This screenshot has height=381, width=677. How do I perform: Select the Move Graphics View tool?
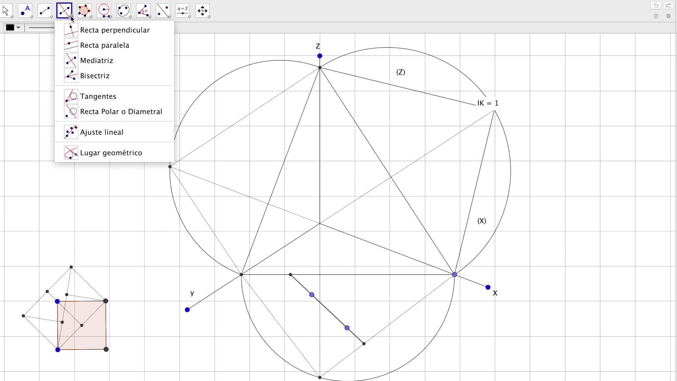202,11
